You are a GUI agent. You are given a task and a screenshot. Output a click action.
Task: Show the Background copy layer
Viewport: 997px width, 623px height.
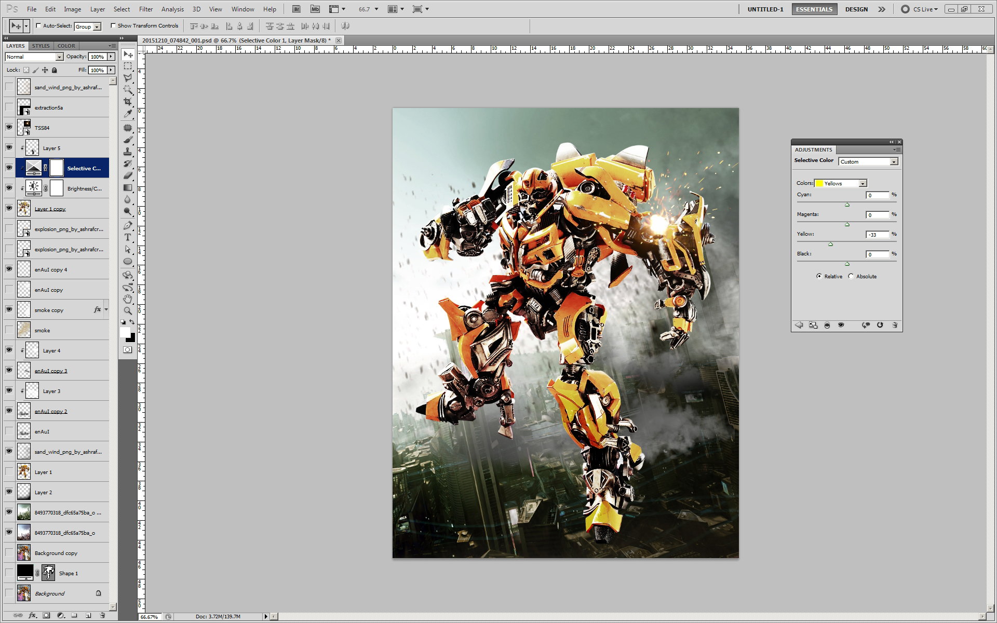tap(9, 552)
